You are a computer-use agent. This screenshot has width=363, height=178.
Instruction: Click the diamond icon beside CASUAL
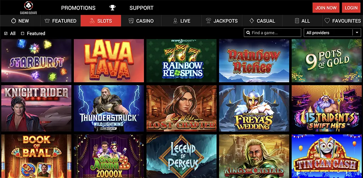tap(252, 21)
